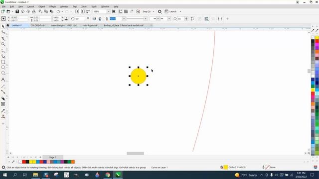Select the Text tool
Viewport: 319px width, 179px height.
coord(3,80)
